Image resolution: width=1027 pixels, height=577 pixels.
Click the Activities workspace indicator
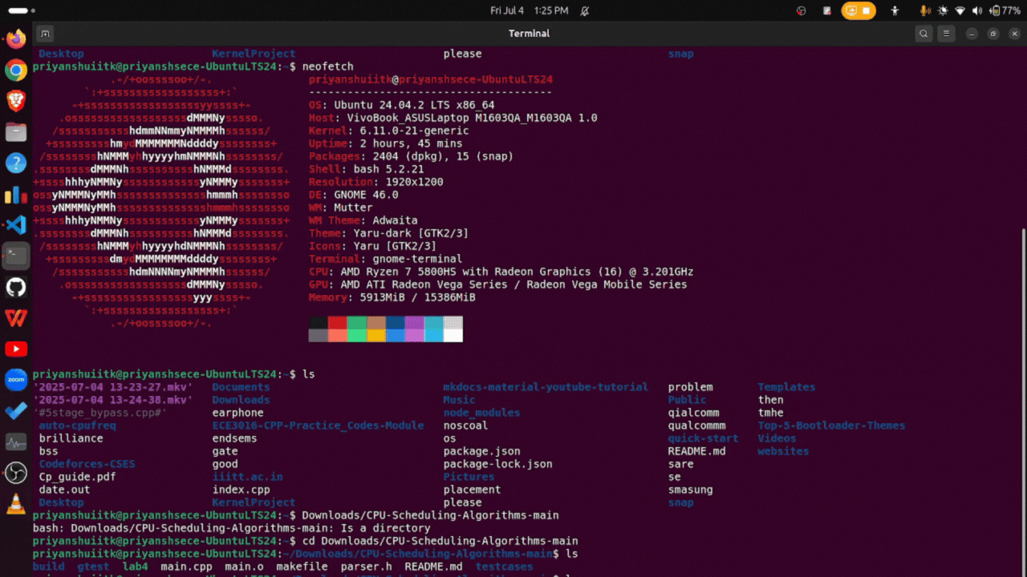tap(20, 10)
